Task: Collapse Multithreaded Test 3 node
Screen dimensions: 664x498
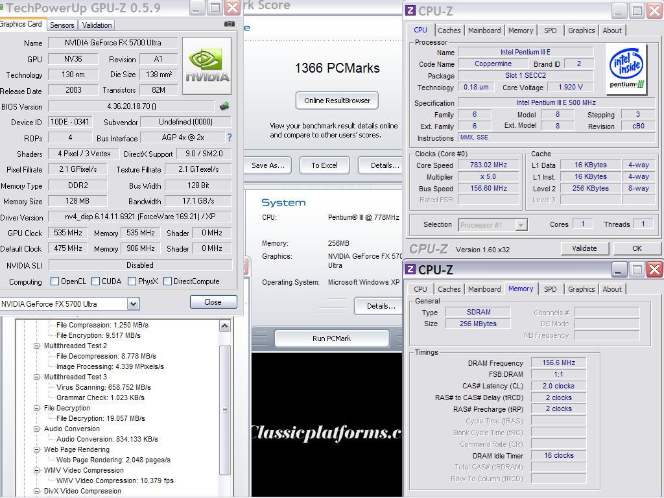Action: (37, 377)
